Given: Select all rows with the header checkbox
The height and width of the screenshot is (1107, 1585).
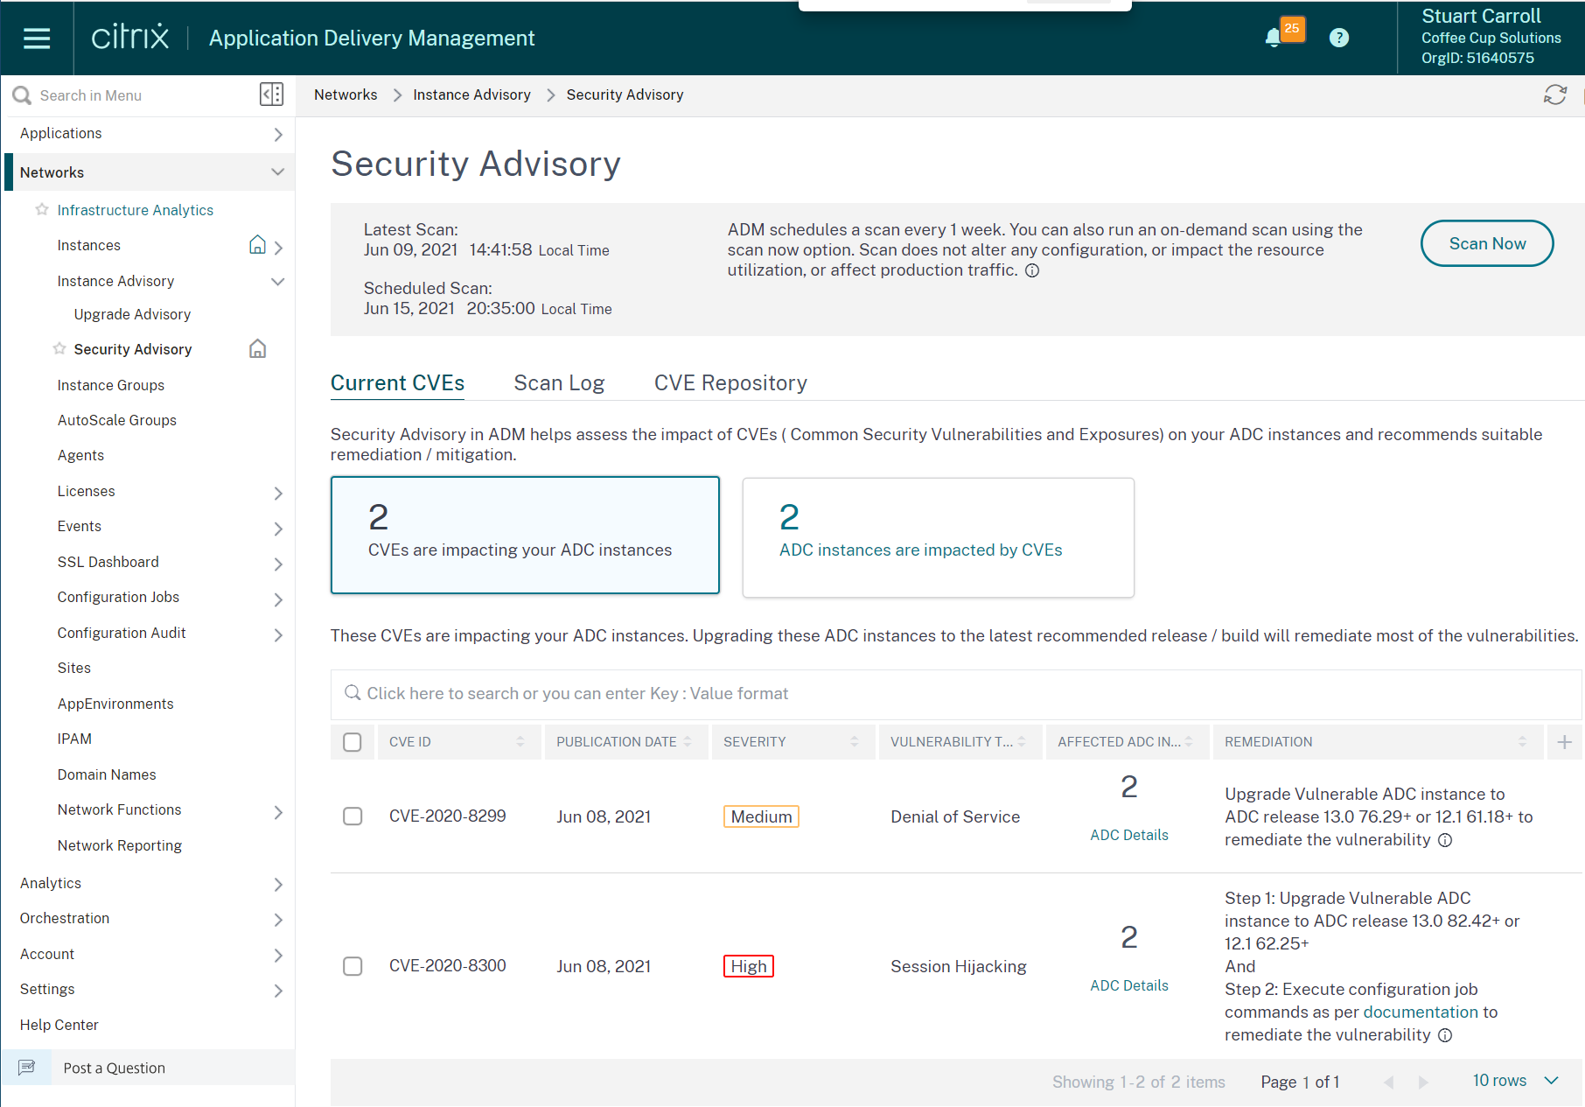Looking at the screenshot, I should click(353, 741).
